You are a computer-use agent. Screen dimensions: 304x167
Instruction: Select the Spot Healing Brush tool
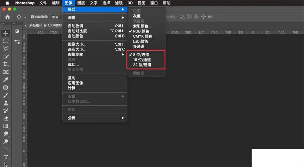6,87
